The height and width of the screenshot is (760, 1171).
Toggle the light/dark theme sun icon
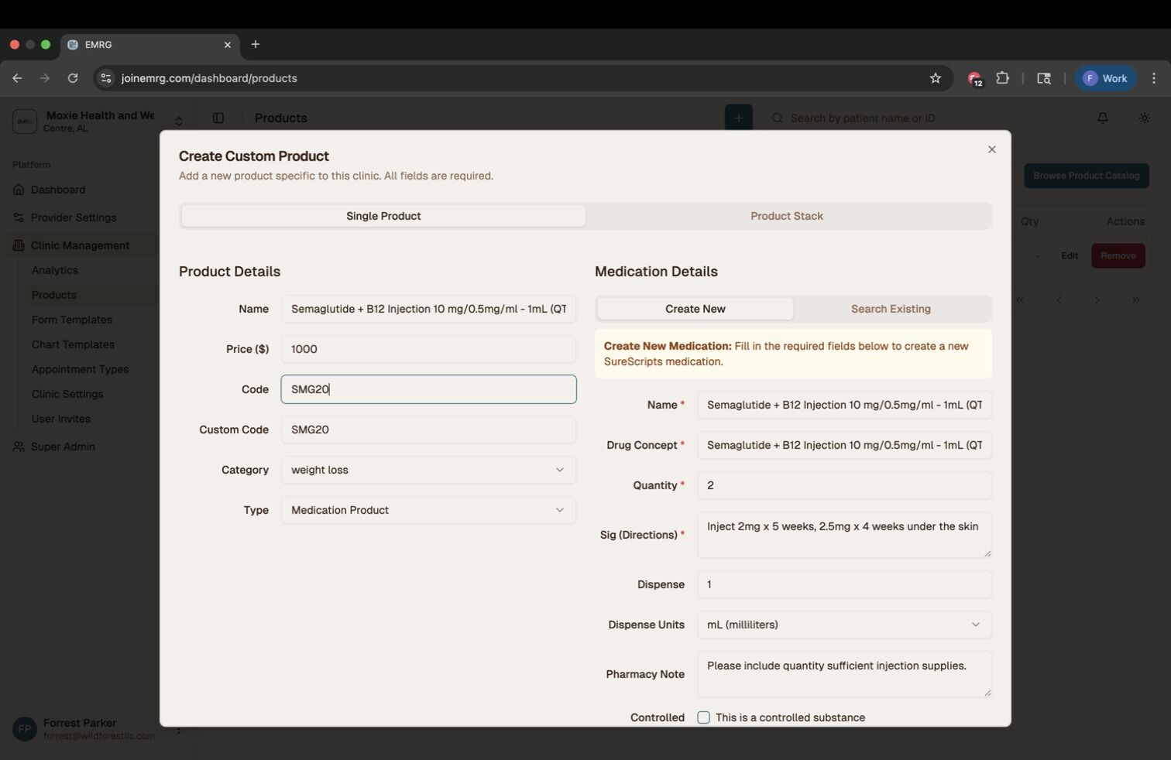tap(1144, 118)
